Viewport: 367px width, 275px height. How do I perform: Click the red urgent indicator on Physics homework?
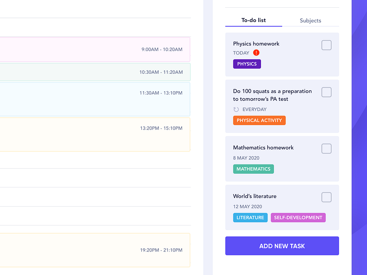tap(256, 53)
